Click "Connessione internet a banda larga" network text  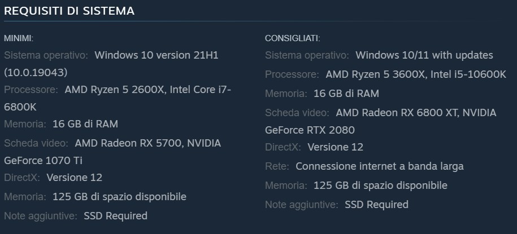(379, 166)
